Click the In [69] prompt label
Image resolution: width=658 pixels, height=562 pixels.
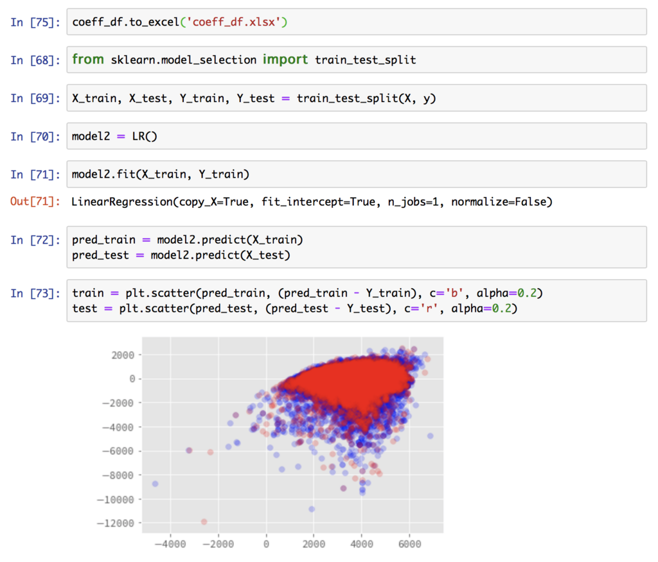(x=35, y=99)
